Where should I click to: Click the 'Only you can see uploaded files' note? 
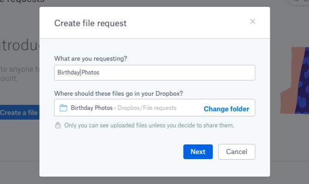[x=149, y=125]
